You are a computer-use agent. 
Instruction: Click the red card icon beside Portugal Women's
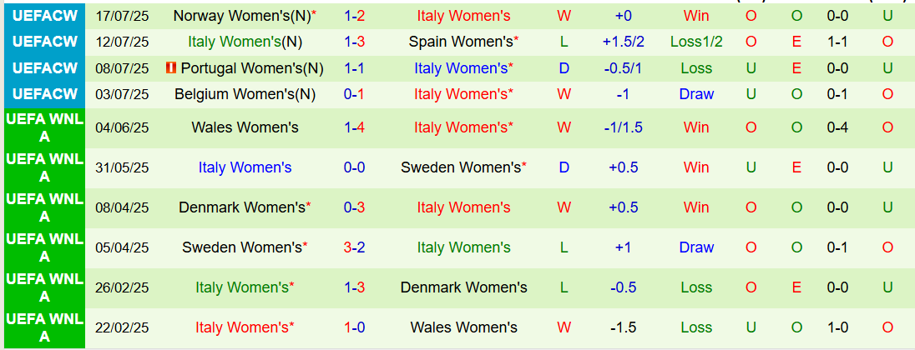click(x=171, y=68)
